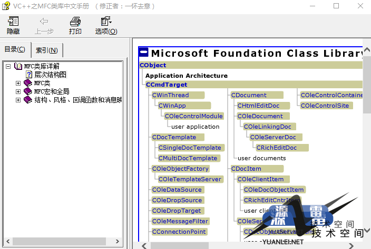Click the content pane's down scroll arrow
This screenshot has height=249, width=371.
(x=367, y=230)
